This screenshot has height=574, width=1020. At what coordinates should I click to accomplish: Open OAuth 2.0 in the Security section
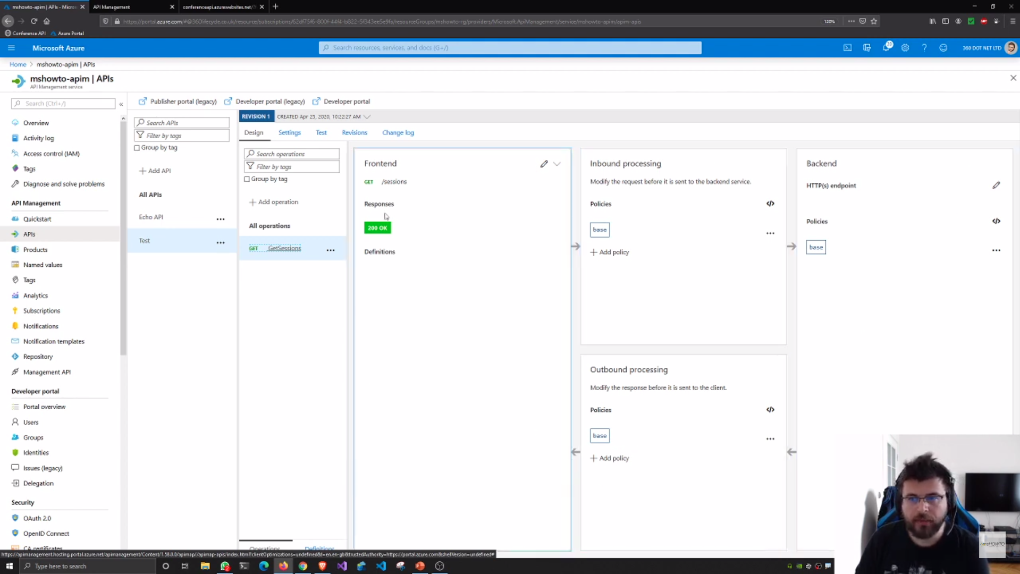(37, 518)
